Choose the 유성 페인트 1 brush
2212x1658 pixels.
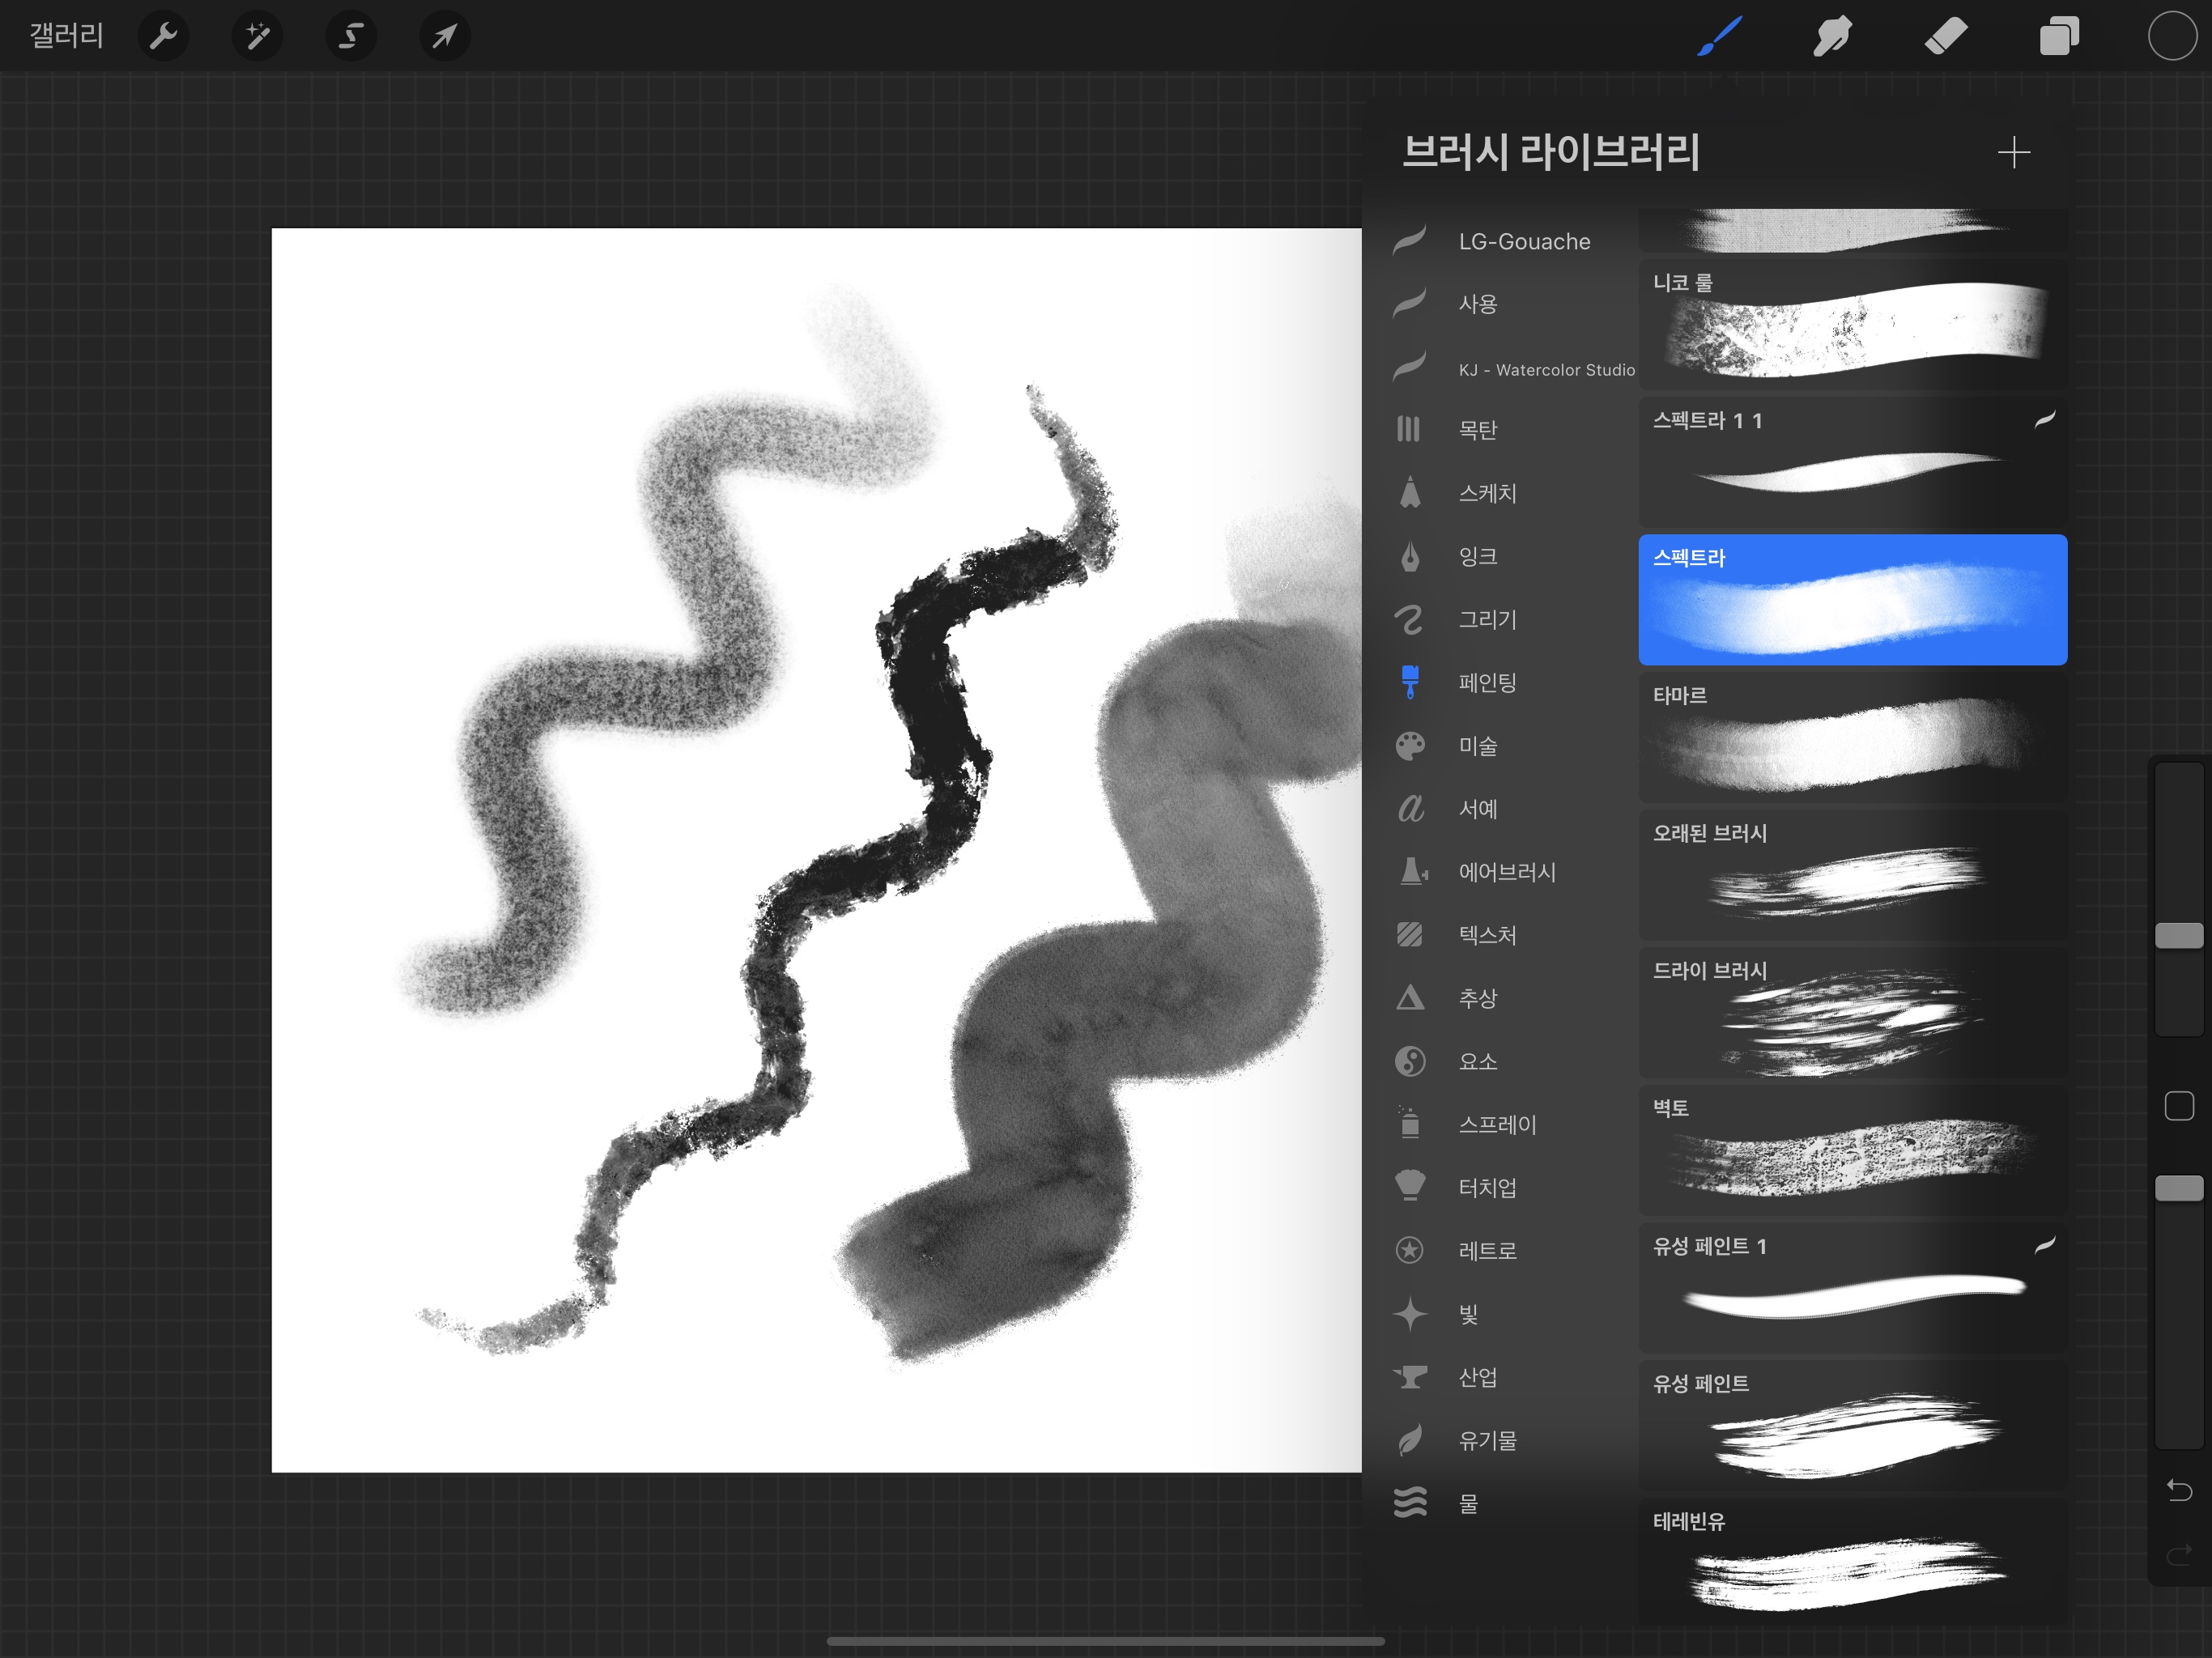click(x=1852, y=1288)
